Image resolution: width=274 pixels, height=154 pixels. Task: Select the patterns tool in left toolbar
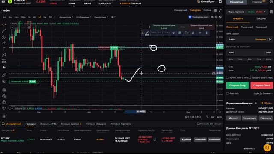coord(4,55)
